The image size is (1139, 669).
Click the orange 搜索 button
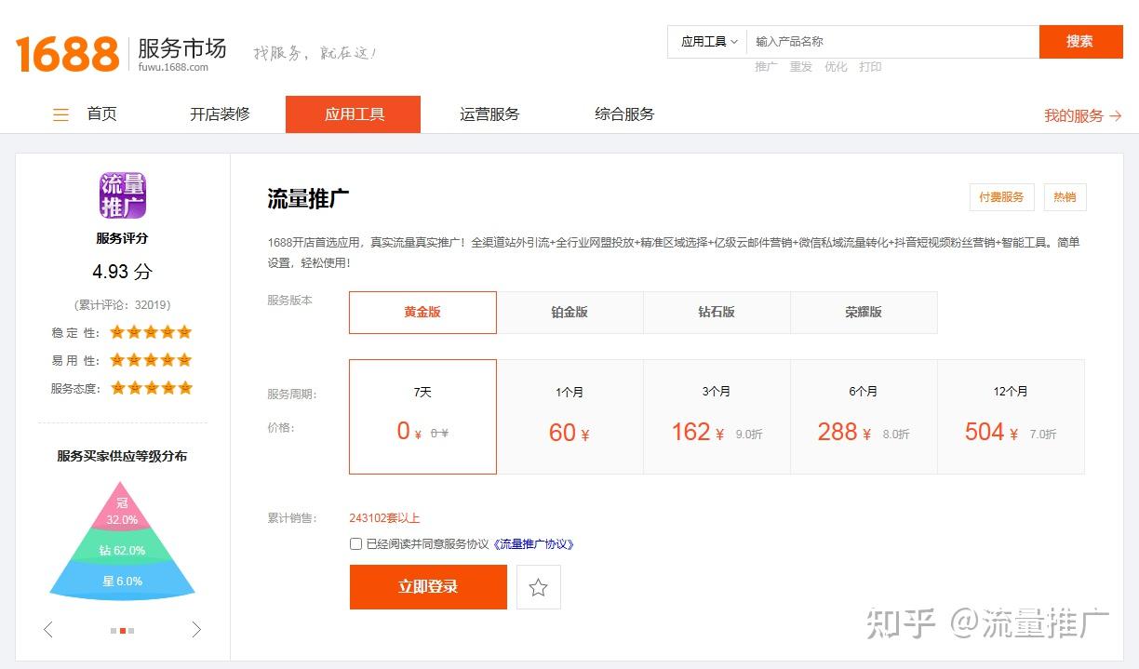tap(1080, 41)
